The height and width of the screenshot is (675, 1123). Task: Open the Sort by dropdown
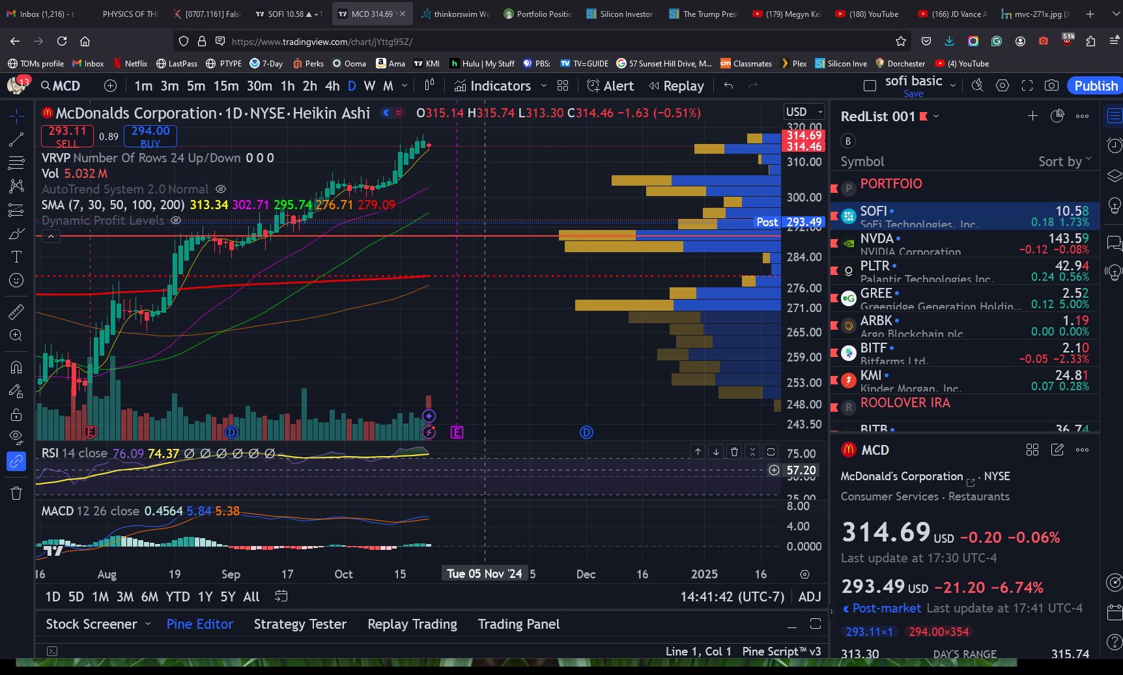[1064, 162]
